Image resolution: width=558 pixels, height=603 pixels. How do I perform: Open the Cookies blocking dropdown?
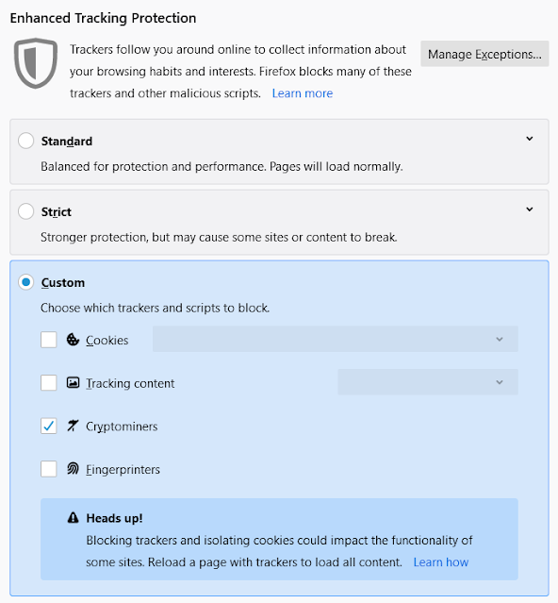click(336, 339)
